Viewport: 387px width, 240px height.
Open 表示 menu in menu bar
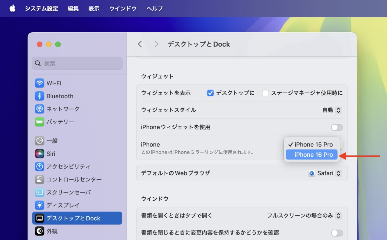(x=94, y=8)
